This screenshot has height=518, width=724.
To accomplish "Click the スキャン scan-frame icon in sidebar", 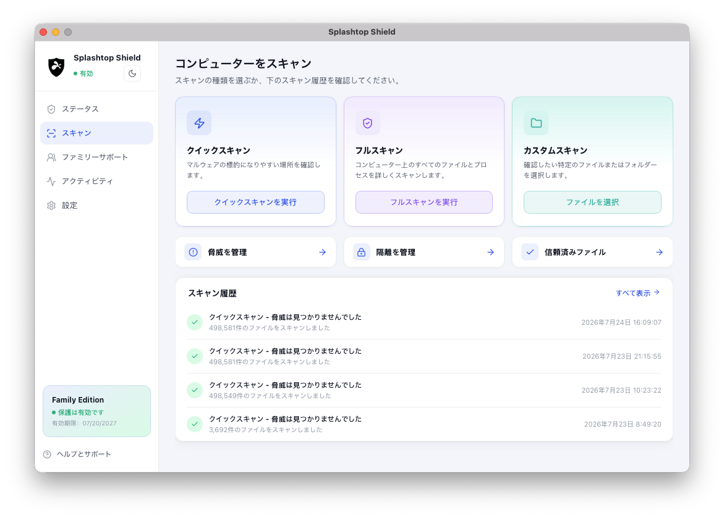I will coord(51,133).
